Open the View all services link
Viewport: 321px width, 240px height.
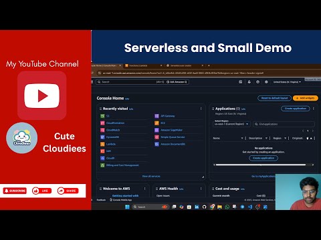pyautogui.click(x=151, y=176)
